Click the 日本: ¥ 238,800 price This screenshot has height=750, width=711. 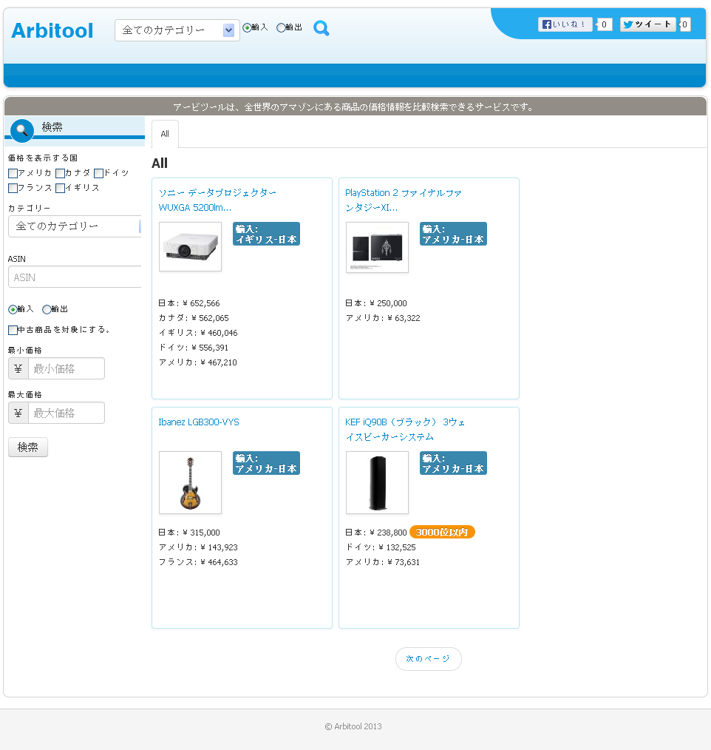point(376,533)
